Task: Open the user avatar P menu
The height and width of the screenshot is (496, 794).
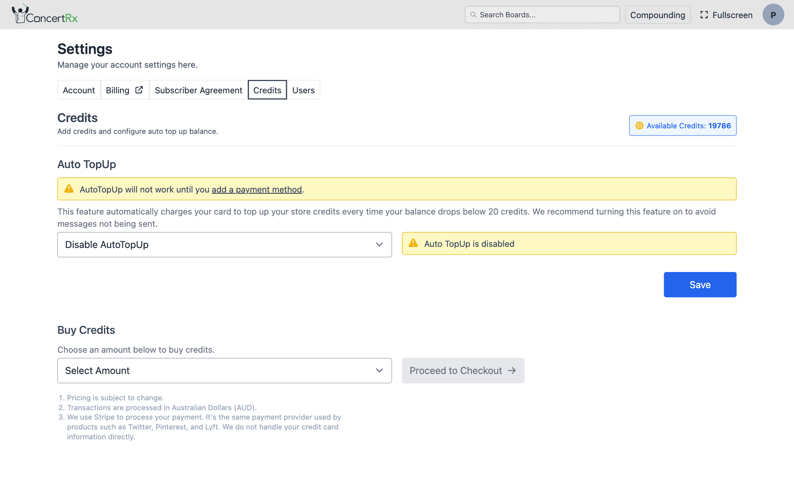Action: (773, 15)
